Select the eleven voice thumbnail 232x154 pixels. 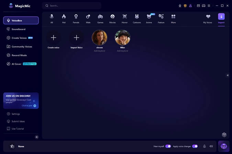(99, 38)
